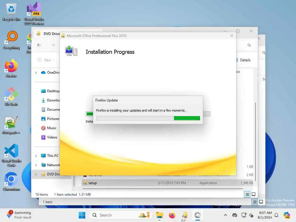The image size is (296, 222).
Task: Open the Everything search desktop shortcut
Action: (11, 40)
